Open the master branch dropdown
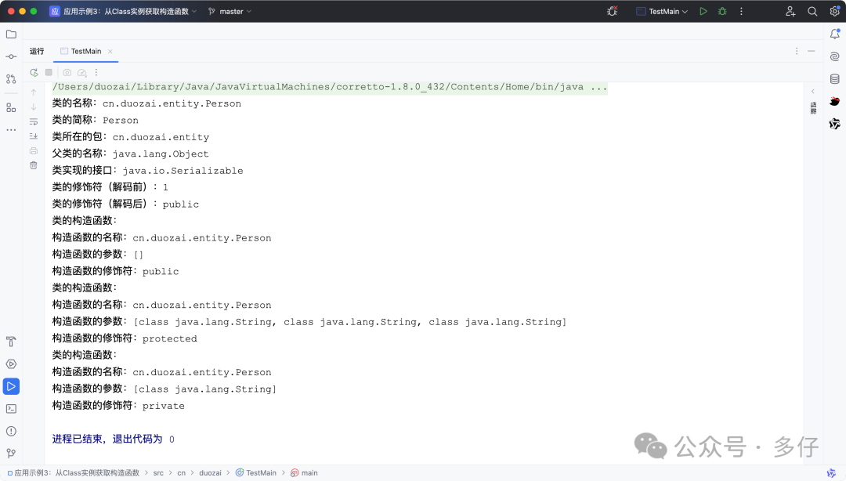 [230, 11]
